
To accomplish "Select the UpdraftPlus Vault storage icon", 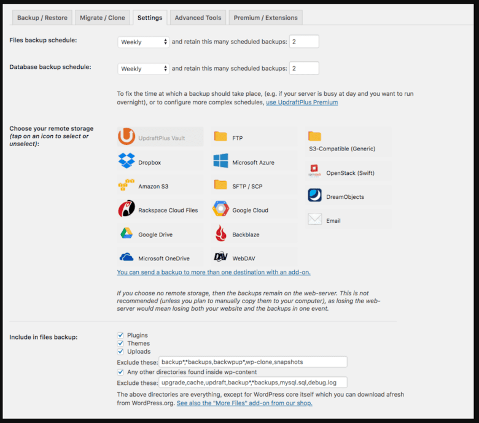I will [x=126, y=136].
